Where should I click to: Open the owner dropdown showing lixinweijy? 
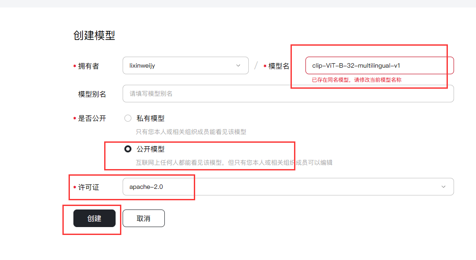(x=185, y=66)
